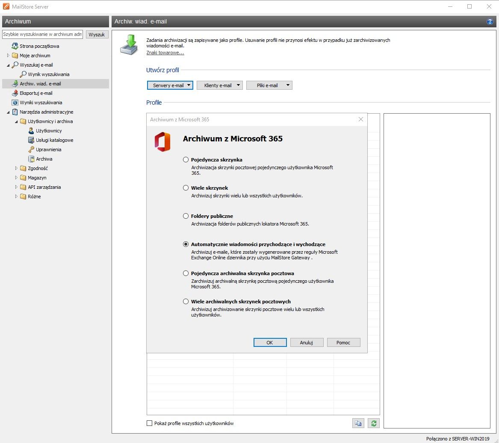
Task: Click the Microsoft Office logo in dialog
Action: coord(162,142)
